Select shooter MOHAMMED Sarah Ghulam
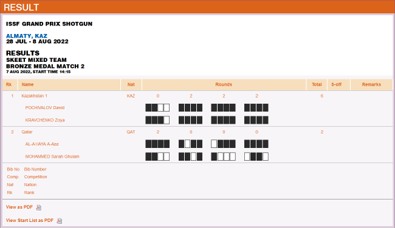Viewport: 395px width, 228px height. [52, 156]
